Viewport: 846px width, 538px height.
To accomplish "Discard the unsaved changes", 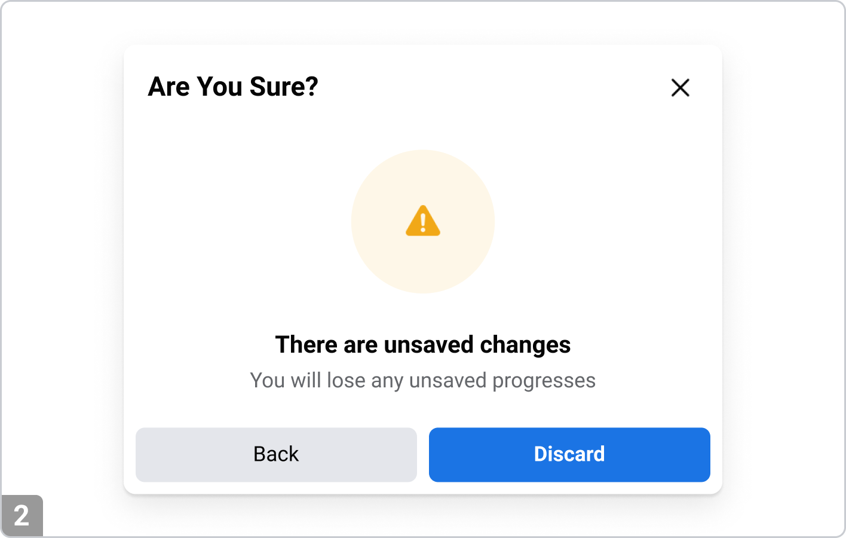I will pyautogui.click(x=569, y=454).
